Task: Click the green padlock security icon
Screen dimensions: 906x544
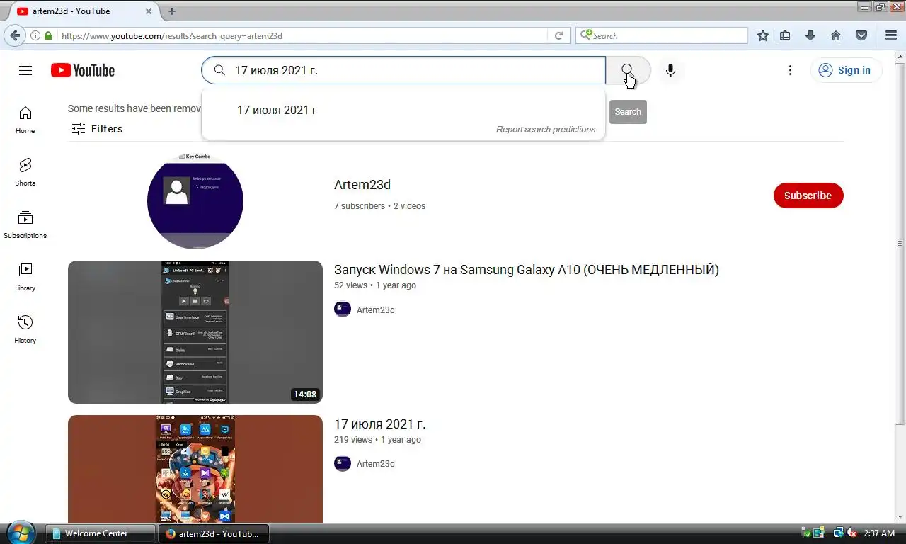Action: [x=48, y=35]
